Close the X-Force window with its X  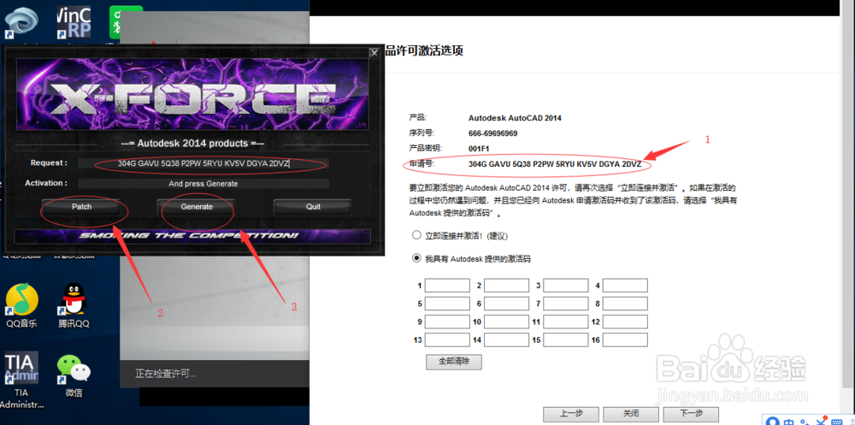pos(374,53)
